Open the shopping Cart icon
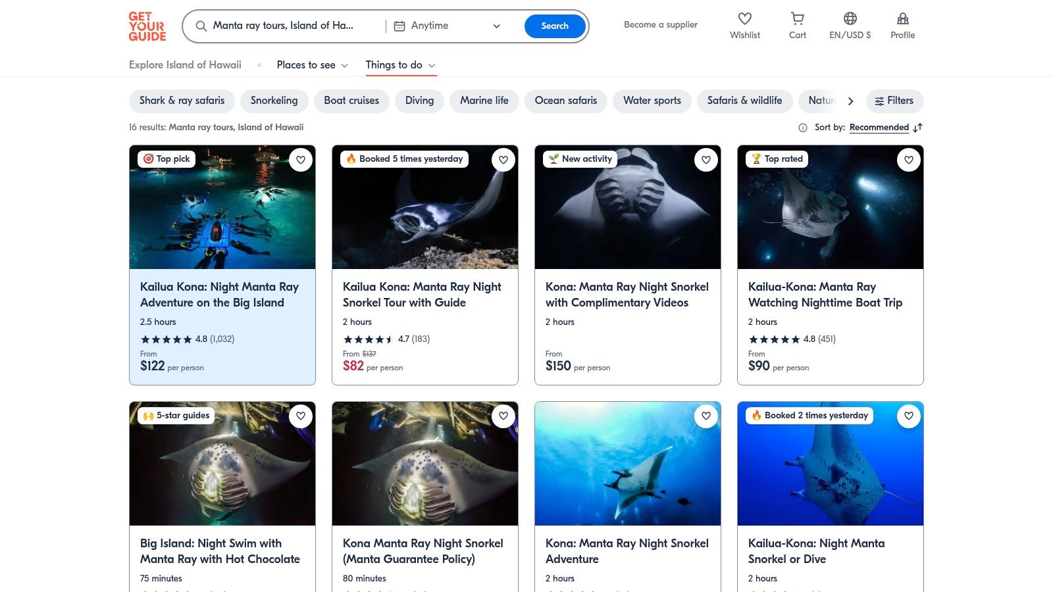The width and height of the screenshot is (1053, 592). coord(797,19)
